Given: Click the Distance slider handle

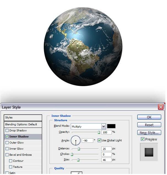Looking at the screenshot, I should (79, 149).
